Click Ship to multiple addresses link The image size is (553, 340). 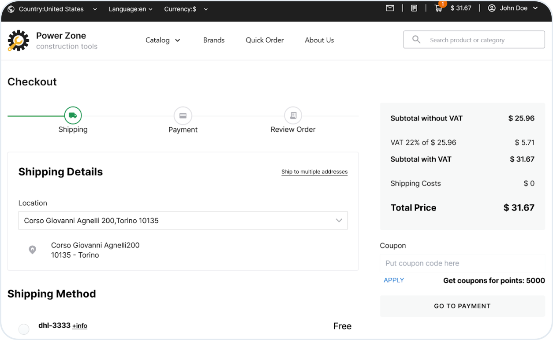pos(314,172)
